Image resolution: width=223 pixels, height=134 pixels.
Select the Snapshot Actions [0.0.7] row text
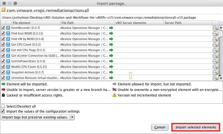point(28,72)
